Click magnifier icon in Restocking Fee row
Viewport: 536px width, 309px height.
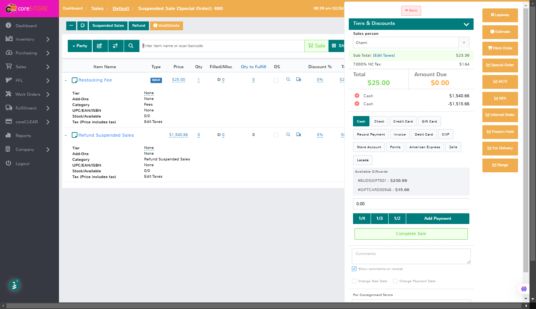(288, 80)
